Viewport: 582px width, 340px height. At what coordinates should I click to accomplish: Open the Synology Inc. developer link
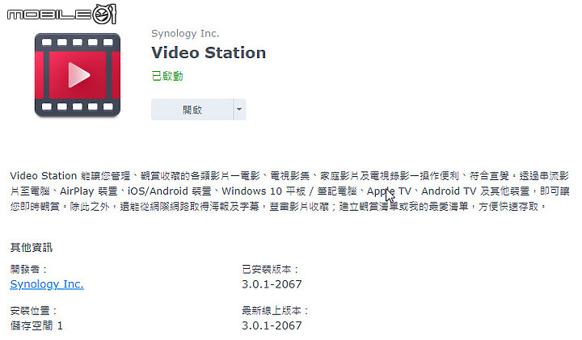[x=47, y=284]
